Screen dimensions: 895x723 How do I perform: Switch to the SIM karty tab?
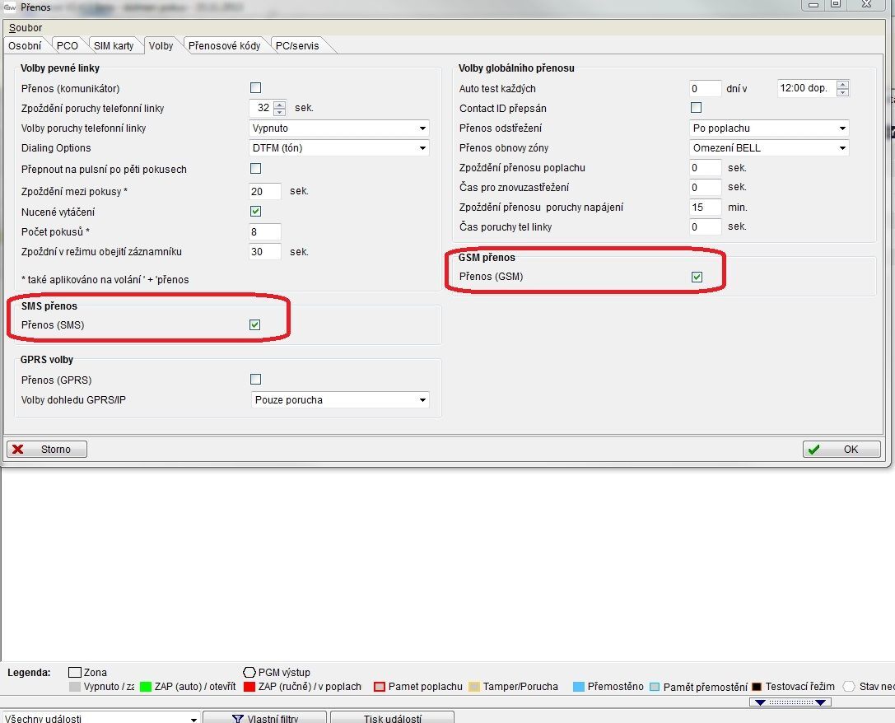114,46
